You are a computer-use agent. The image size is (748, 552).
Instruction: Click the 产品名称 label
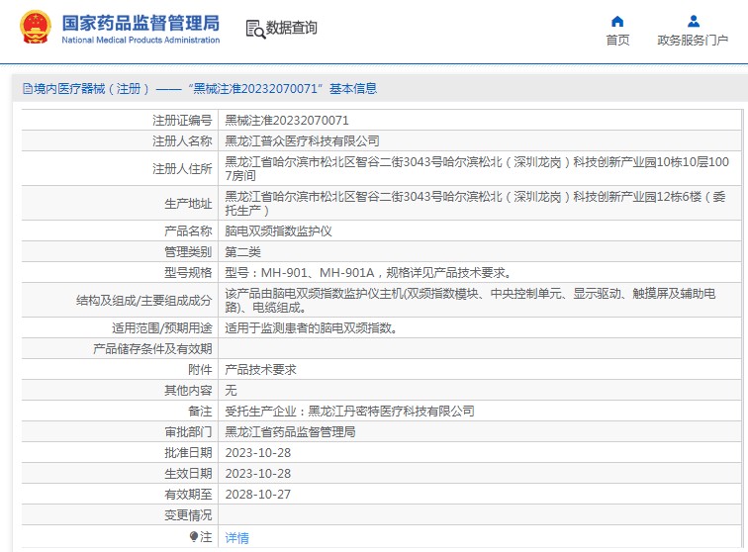[188, 231]
